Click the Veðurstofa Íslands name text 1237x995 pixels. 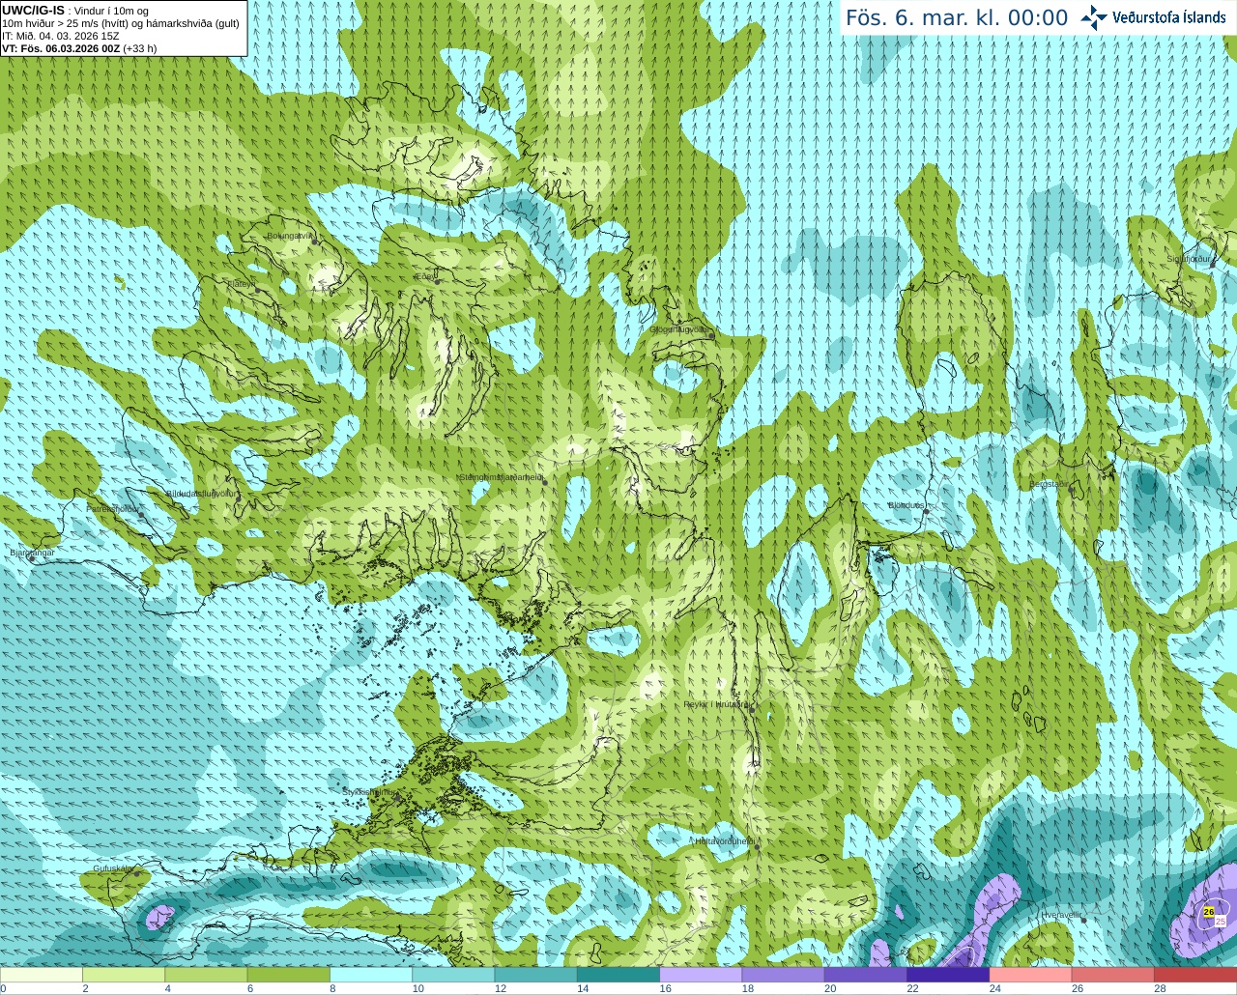(1168, 17)
